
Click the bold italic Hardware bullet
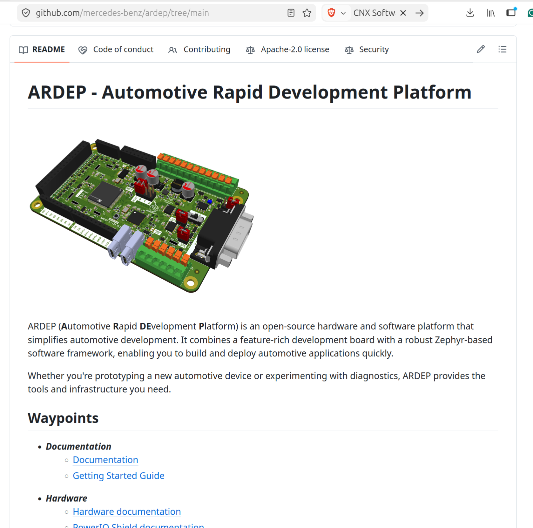coord(66,498)
